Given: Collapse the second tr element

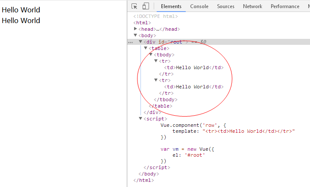Looking at the screenshot, I should (x=156, y=80).
